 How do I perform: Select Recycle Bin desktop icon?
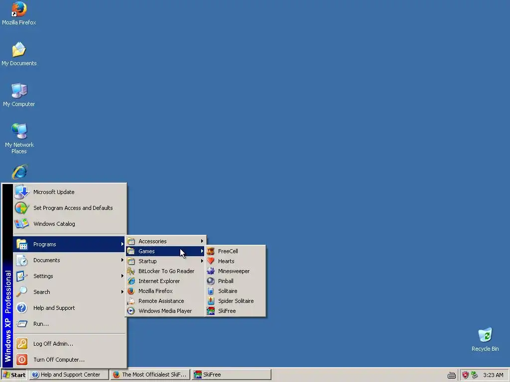click(485, 335)
